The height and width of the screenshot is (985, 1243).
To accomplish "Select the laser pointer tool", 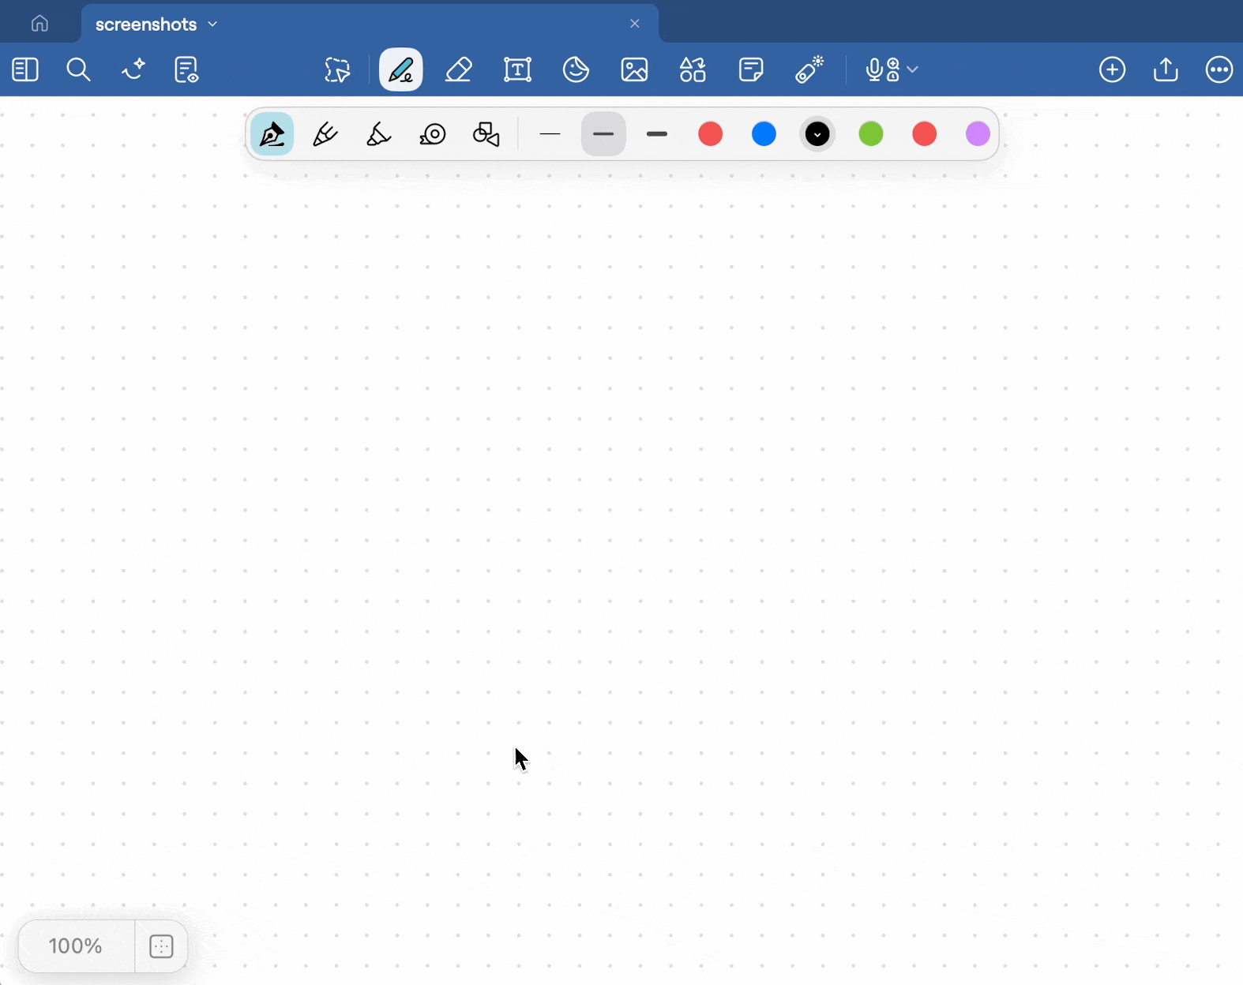I will point(809,69).
